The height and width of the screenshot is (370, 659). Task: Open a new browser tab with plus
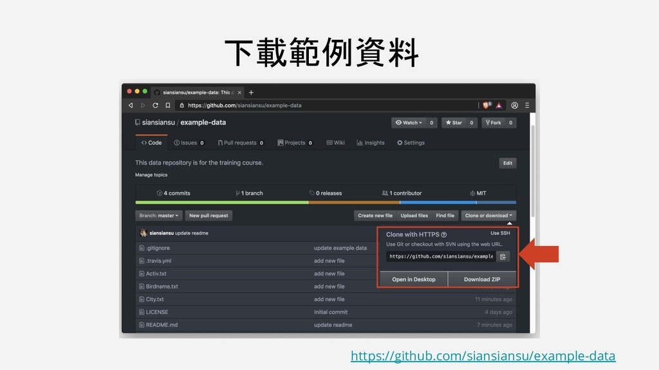pyautogui.click(x=251, y=92)
